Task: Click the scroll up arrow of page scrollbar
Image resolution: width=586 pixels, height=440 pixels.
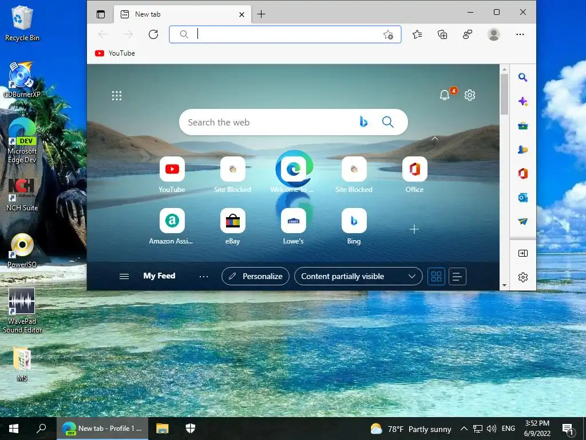Action: coord(504,69)
